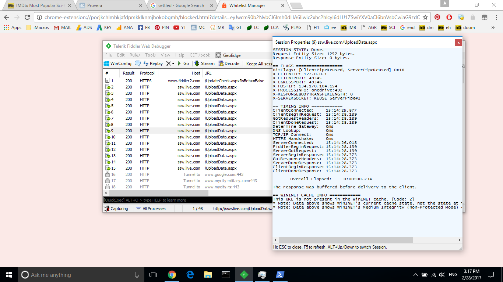Open the Apps bookmarks shortcut
503x282 pixels.
(x=13, y=28)
